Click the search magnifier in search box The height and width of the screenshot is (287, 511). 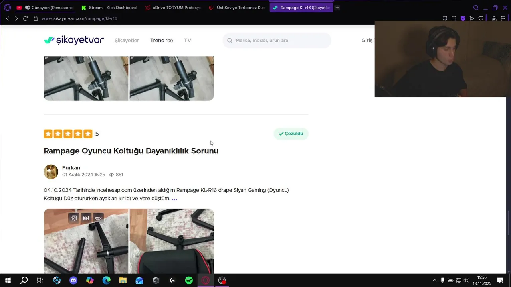coord(230,40)
